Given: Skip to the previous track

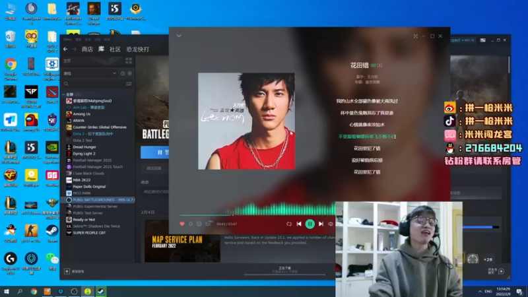Looking at the screenshot, I should pos(299,224).
